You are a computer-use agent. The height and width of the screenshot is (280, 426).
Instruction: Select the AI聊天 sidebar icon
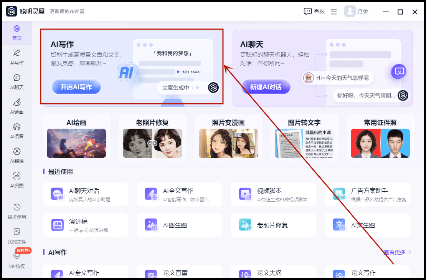17,82
